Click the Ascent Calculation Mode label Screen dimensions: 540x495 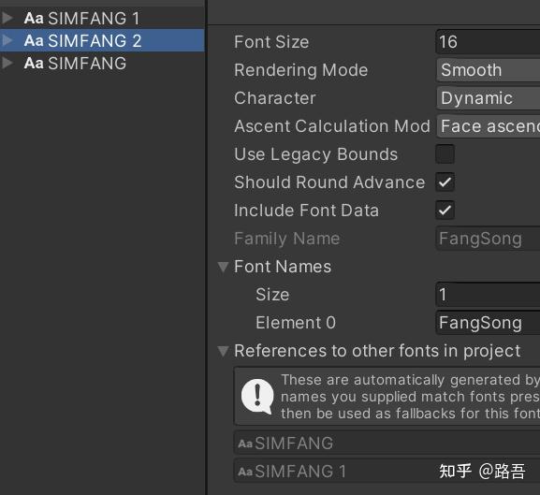click(332, 126)
